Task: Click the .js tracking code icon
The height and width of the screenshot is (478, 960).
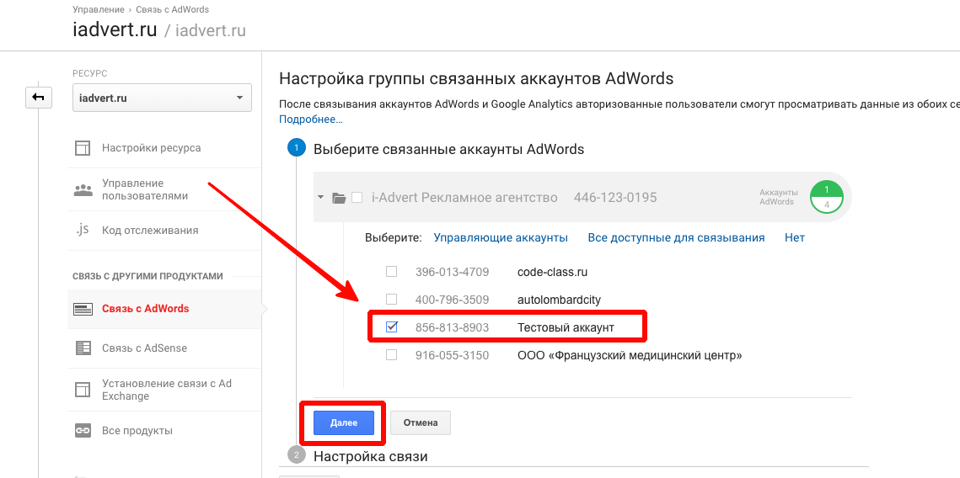Action: pyautogui.click(x=82, y=230)
